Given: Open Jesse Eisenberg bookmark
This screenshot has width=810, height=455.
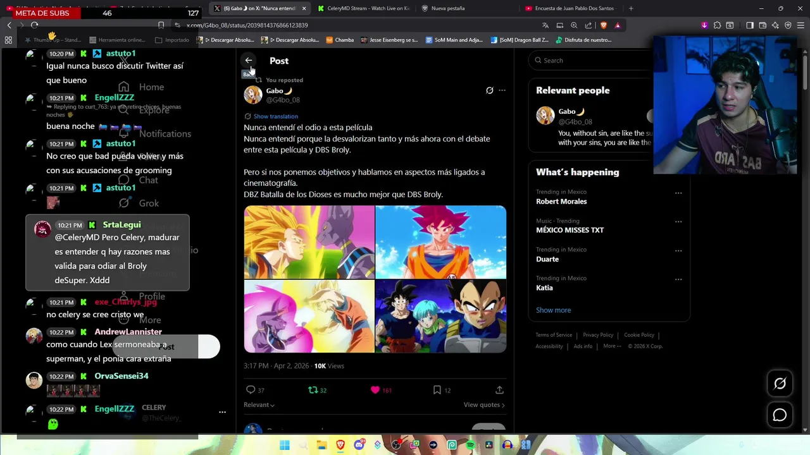Looking at the screenshot, I should pos(389,40).
